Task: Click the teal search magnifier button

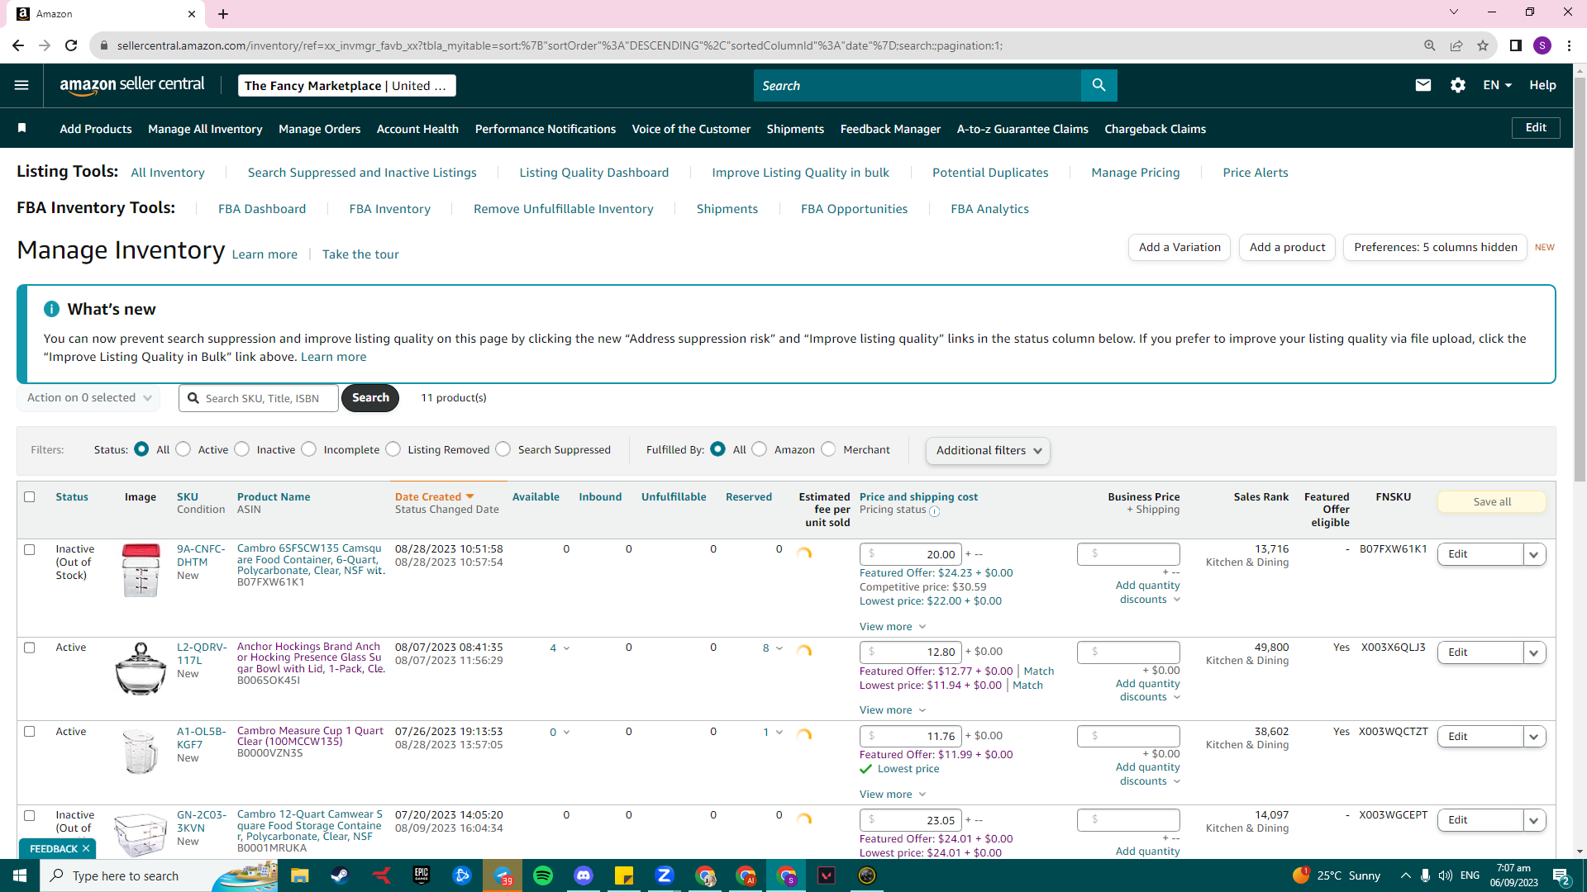Action: (x=1099, y=85)
